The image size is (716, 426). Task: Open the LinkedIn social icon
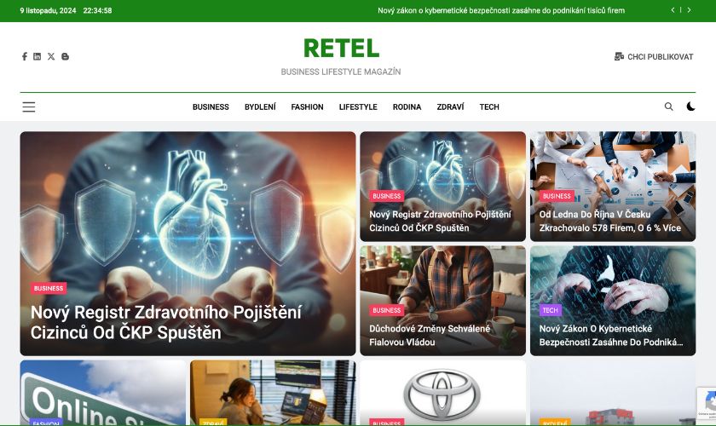click(x=37, y=56)
